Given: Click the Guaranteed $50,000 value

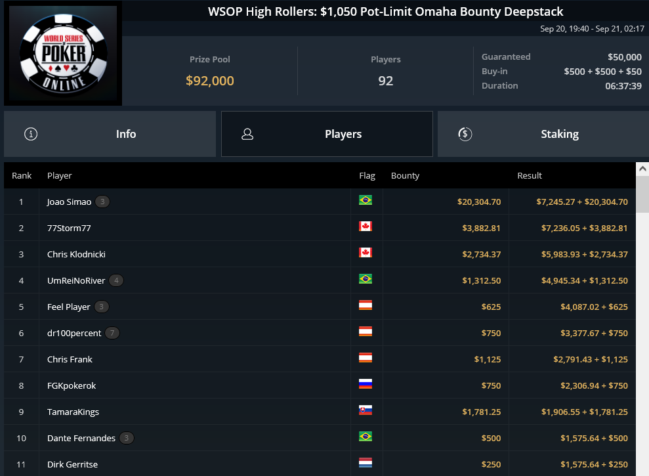Looking at the screenshot, I should pos(625,57).
